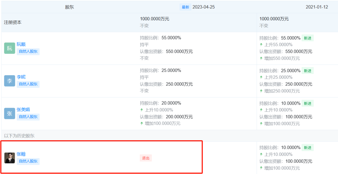Click the 自然人股东 tag under 阮顺

[28, 52]
